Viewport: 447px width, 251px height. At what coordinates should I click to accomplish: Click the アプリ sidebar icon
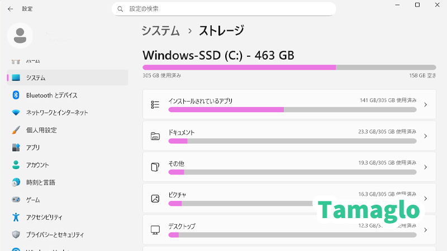(x=16, y=148)
